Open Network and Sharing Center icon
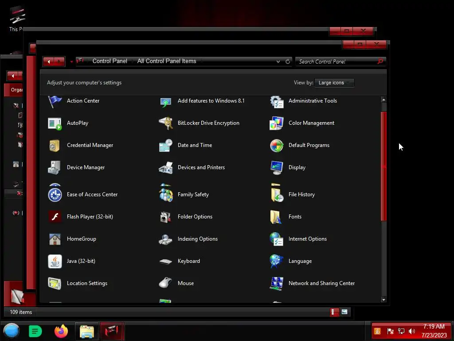 [277, 283]
